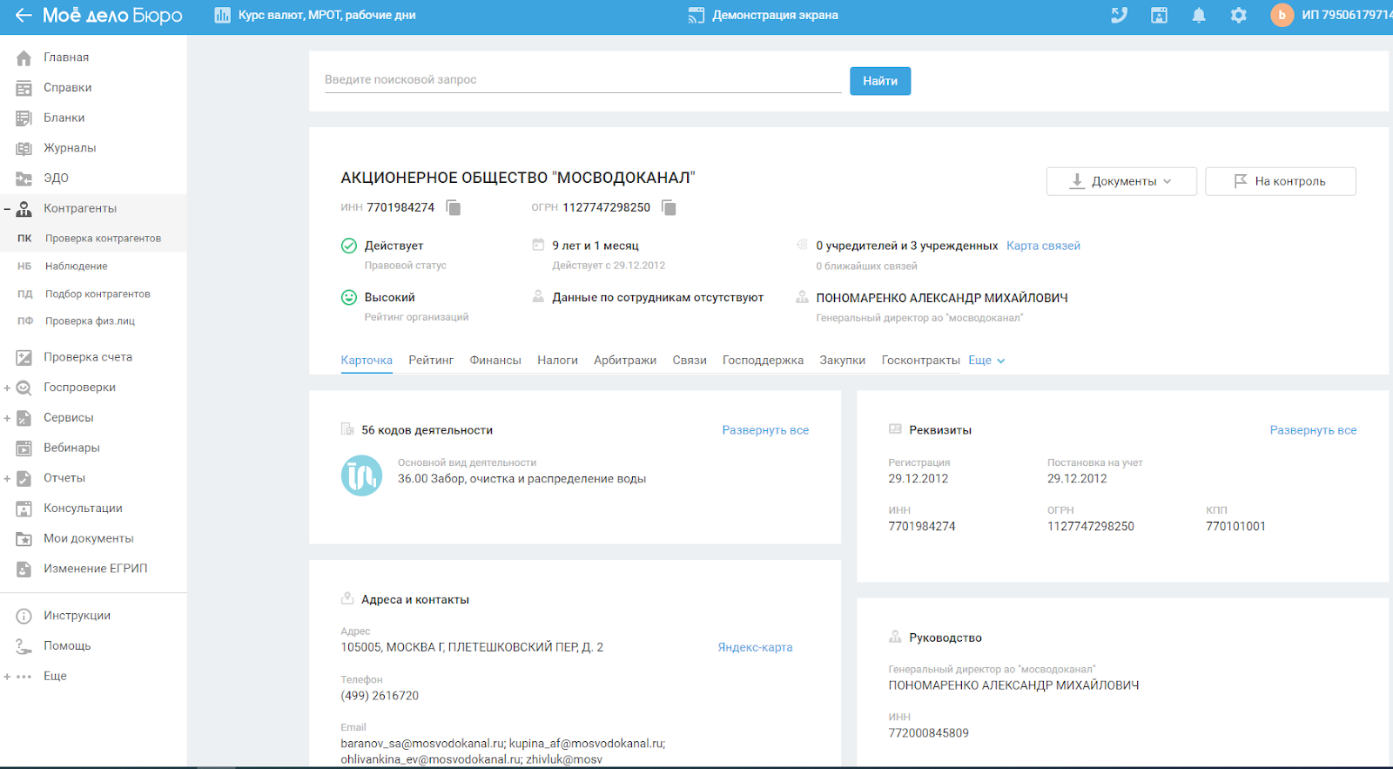Switch to the Налоги tab
Image resolution: width=1393 pixels, height=769 pixels.
pos(557,361)
